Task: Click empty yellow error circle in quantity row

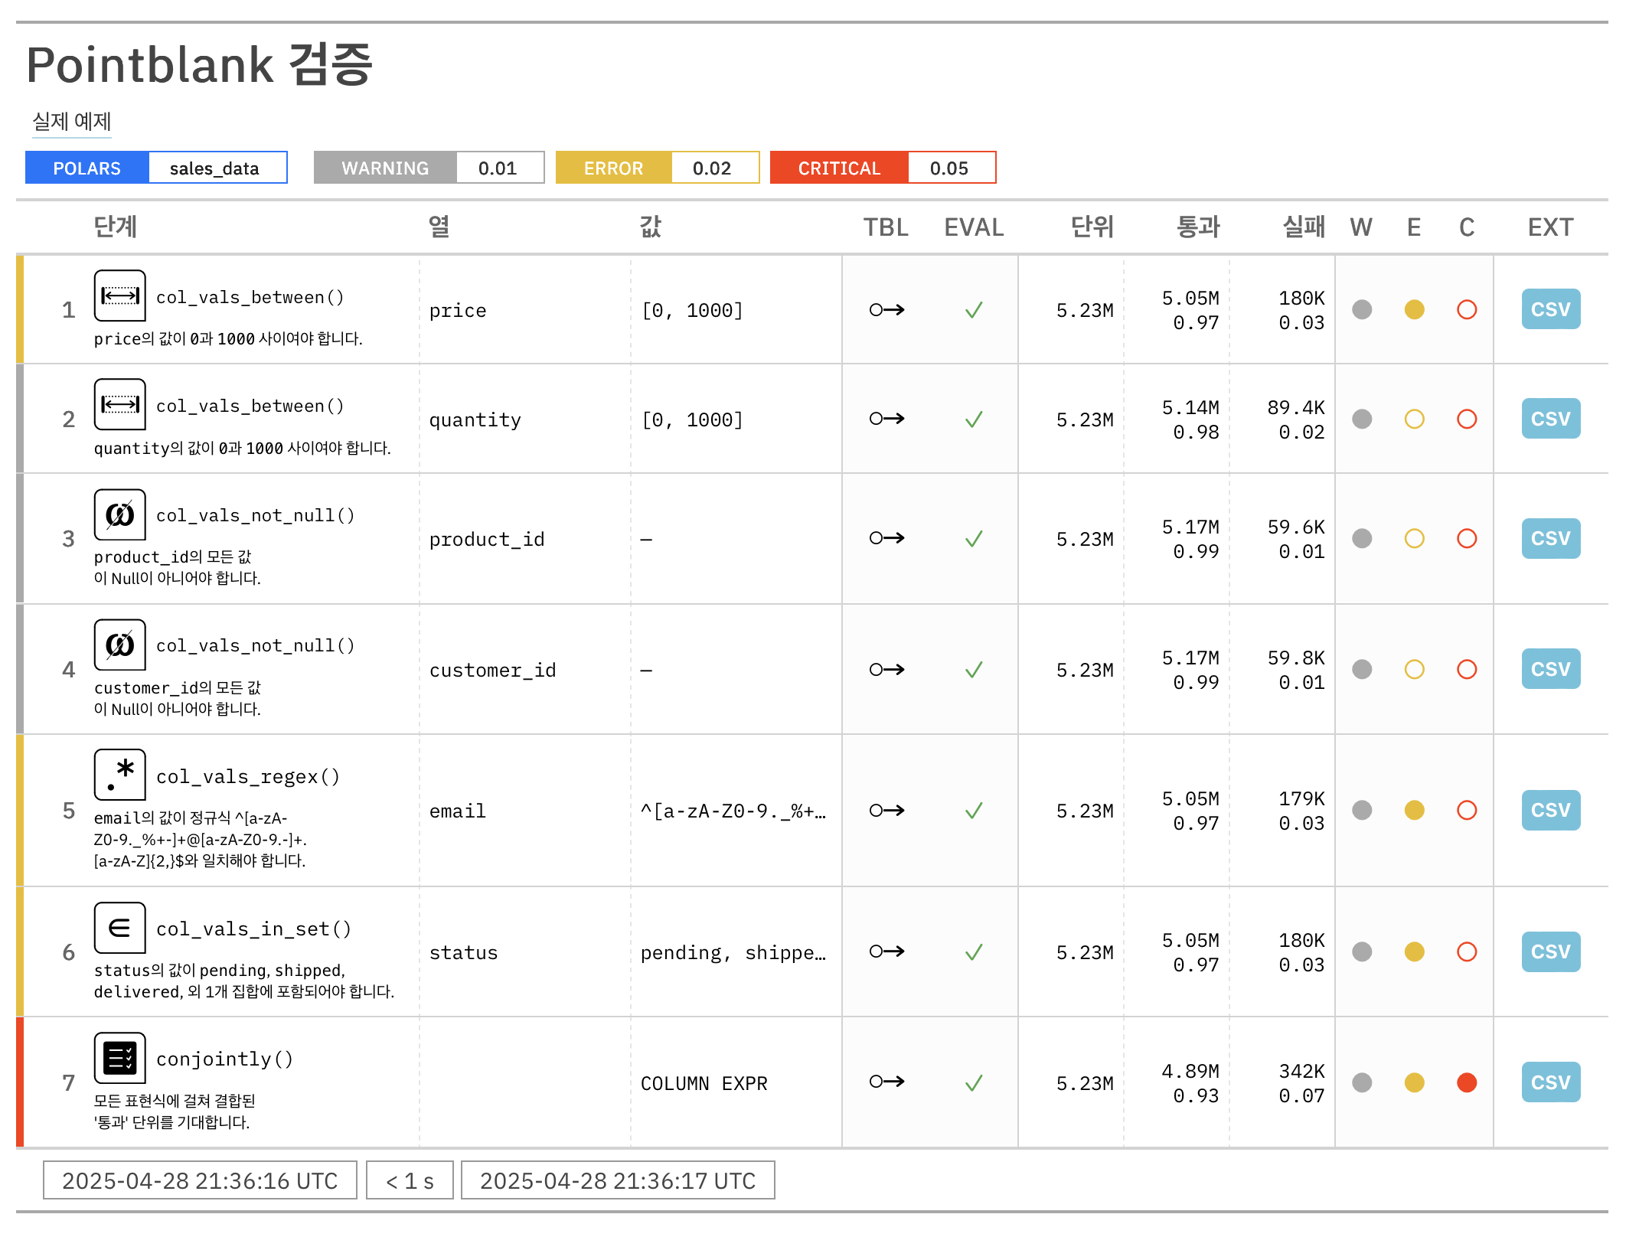Action: click(x=1414, y=419)
